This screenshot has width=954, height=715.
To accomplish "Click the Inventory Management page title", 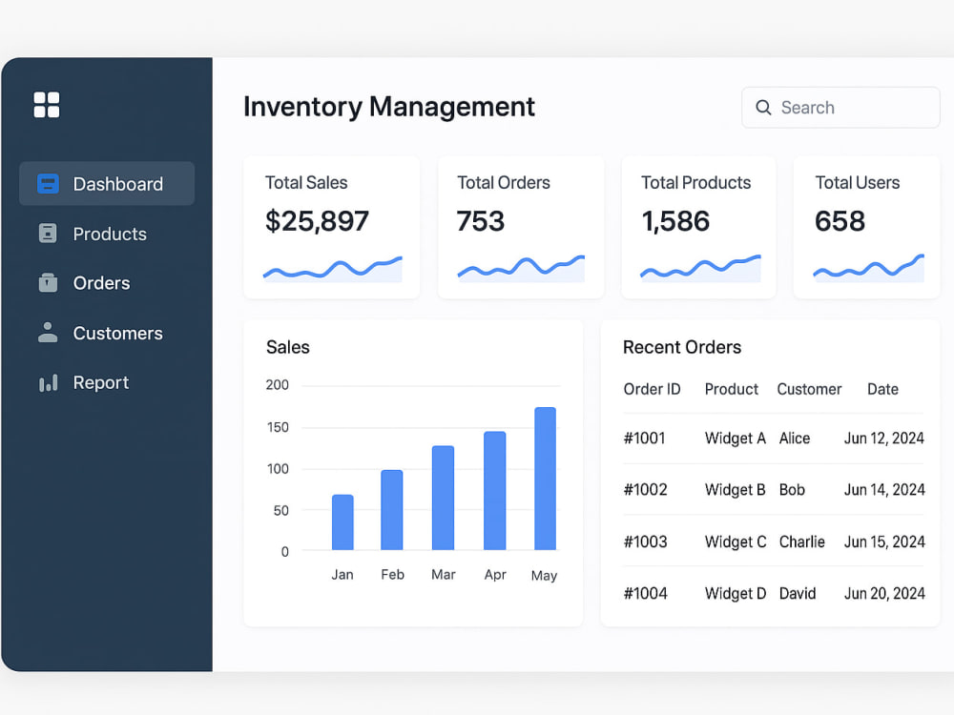I will 389,107.
